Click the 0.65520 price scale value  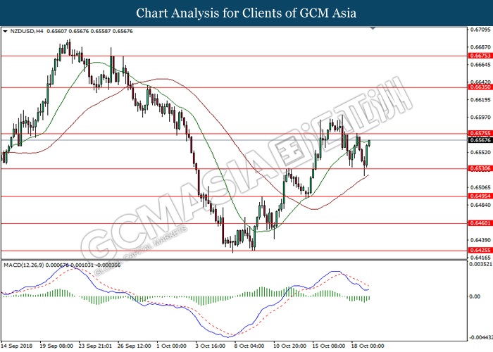(x=480, y=153)
